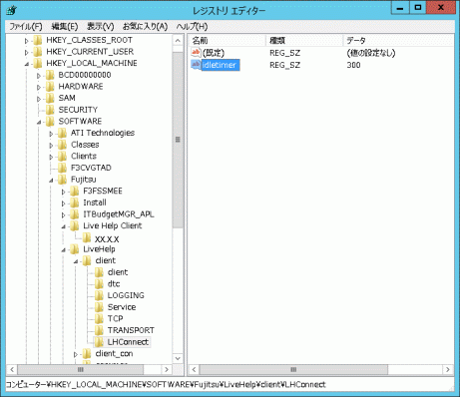Click the (既定) string value icon
The width and height of the screenshot is (460, 397).
tap(196, 52)
